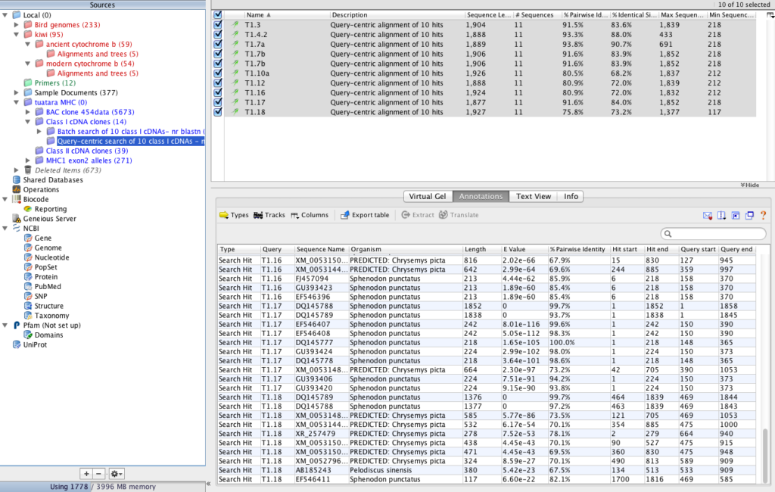Open the Types menu in the Annotations toolbar
The image size is (775, 492).
click(x=233, y=214)
